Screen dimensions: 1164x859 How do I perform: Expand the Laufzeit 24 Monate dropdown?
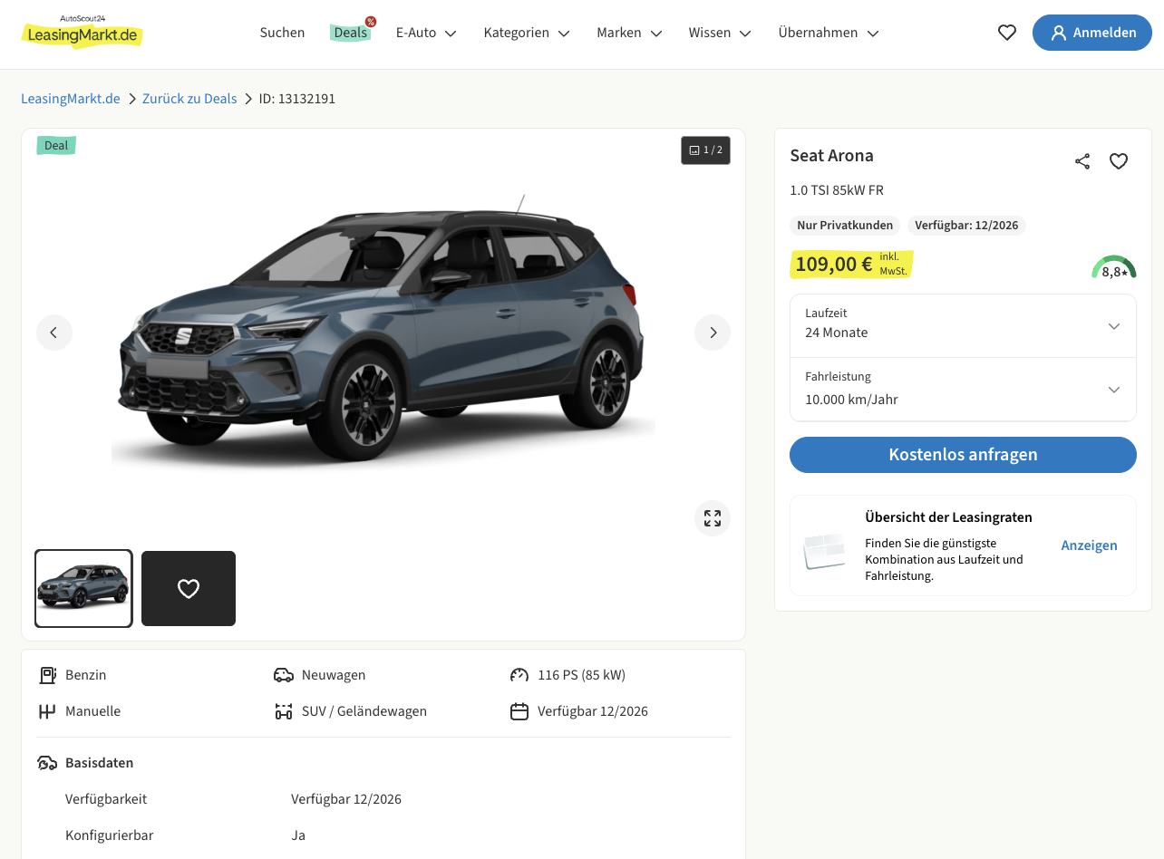963,326
